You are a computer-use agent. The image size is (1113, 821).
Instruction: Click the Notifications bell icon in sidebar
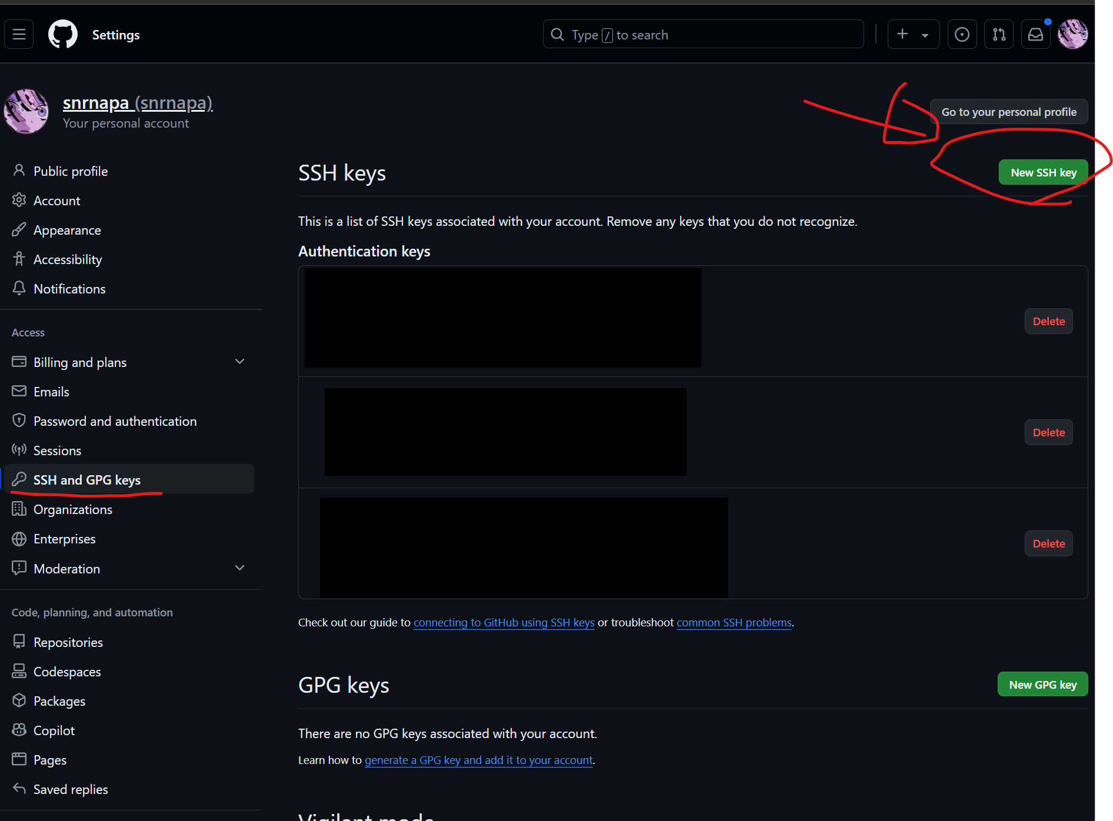point(19,288)
